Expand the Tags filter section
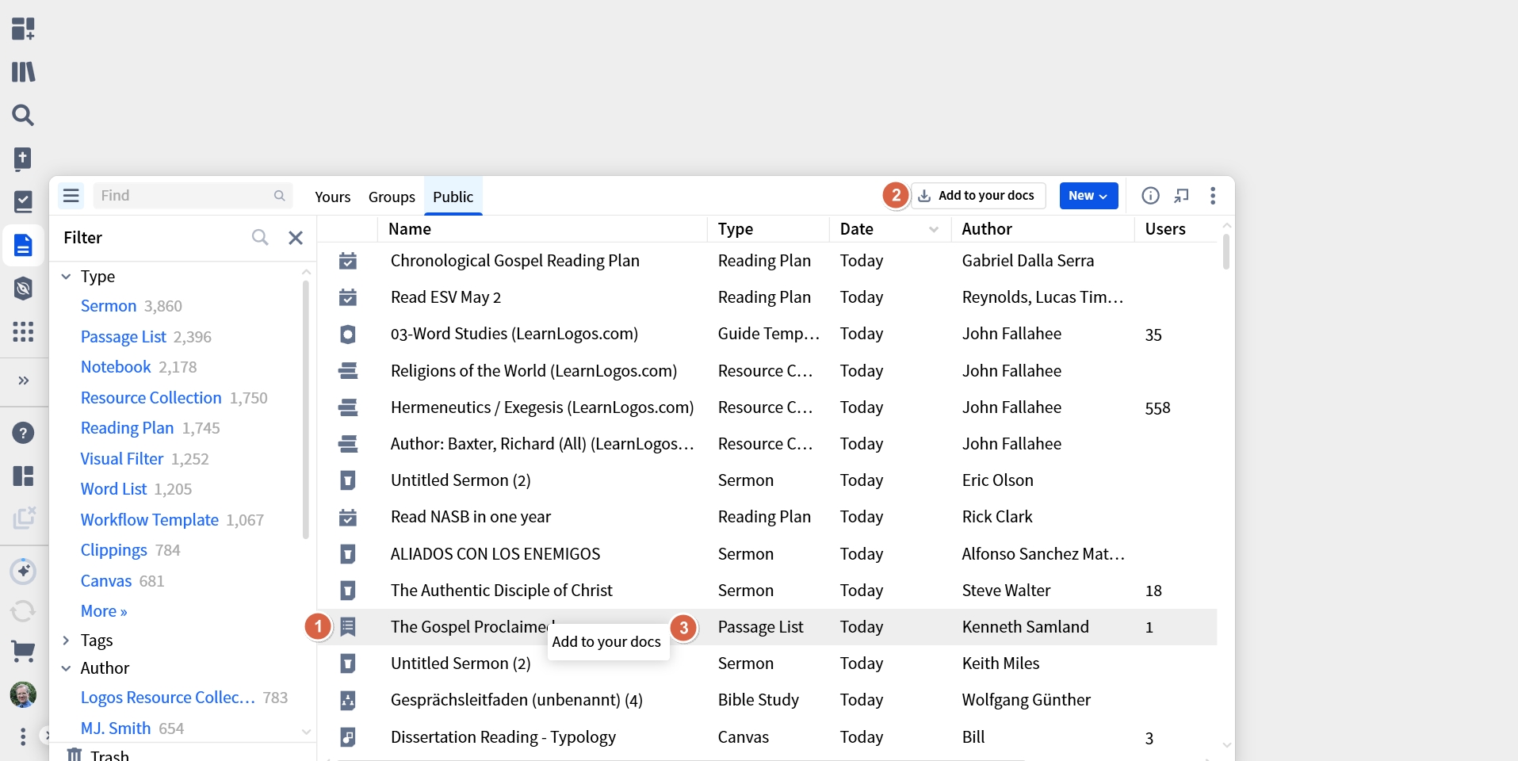 (x=67, y=641)
